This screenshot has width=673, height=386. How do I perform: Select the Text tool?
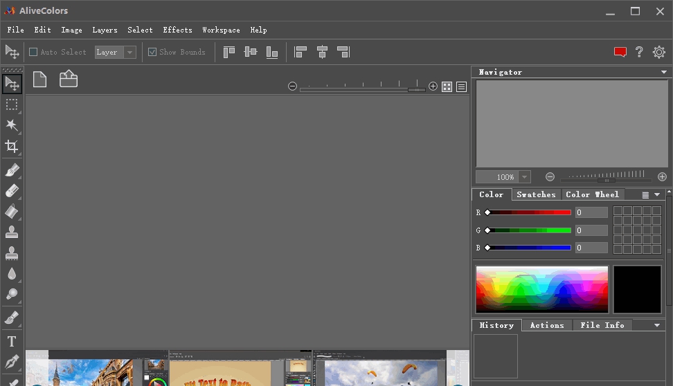pos(12,341)
